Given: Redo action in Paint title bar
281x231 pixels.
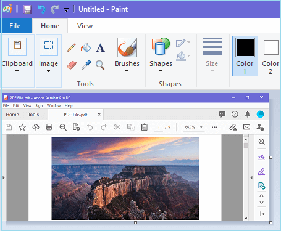Looking at the screenshot, I should click(54, 9).
